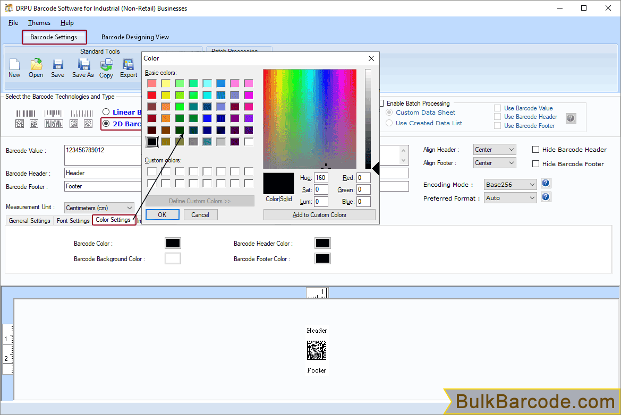Open help for Encoding Mode

pos(546,183)
